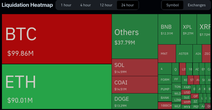Click the COAI $14.51M tile
The width and height of the screenshot is (212, 110).
[135, 85]
